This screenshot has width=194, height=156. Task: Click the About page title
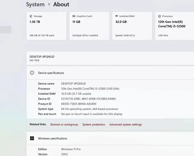(x=61, y=5)
